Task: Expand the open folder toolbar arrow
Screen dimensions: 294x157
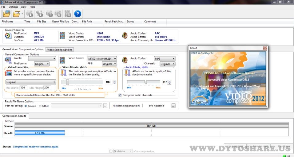Action: click(22, 14)
